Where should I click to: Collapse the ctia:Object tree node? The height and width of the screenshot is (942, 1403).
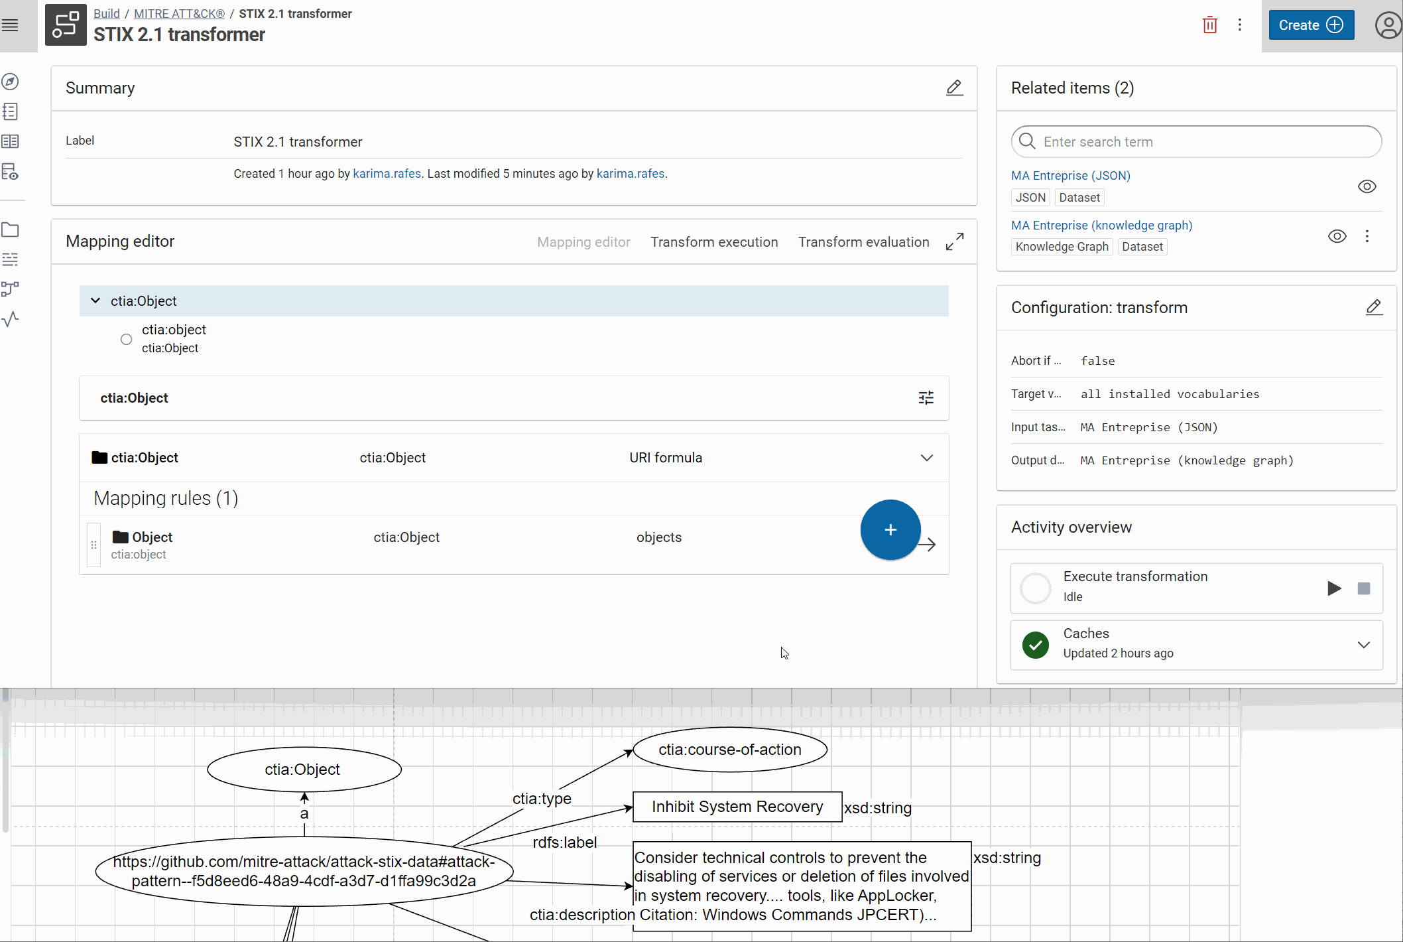[95, 301]
